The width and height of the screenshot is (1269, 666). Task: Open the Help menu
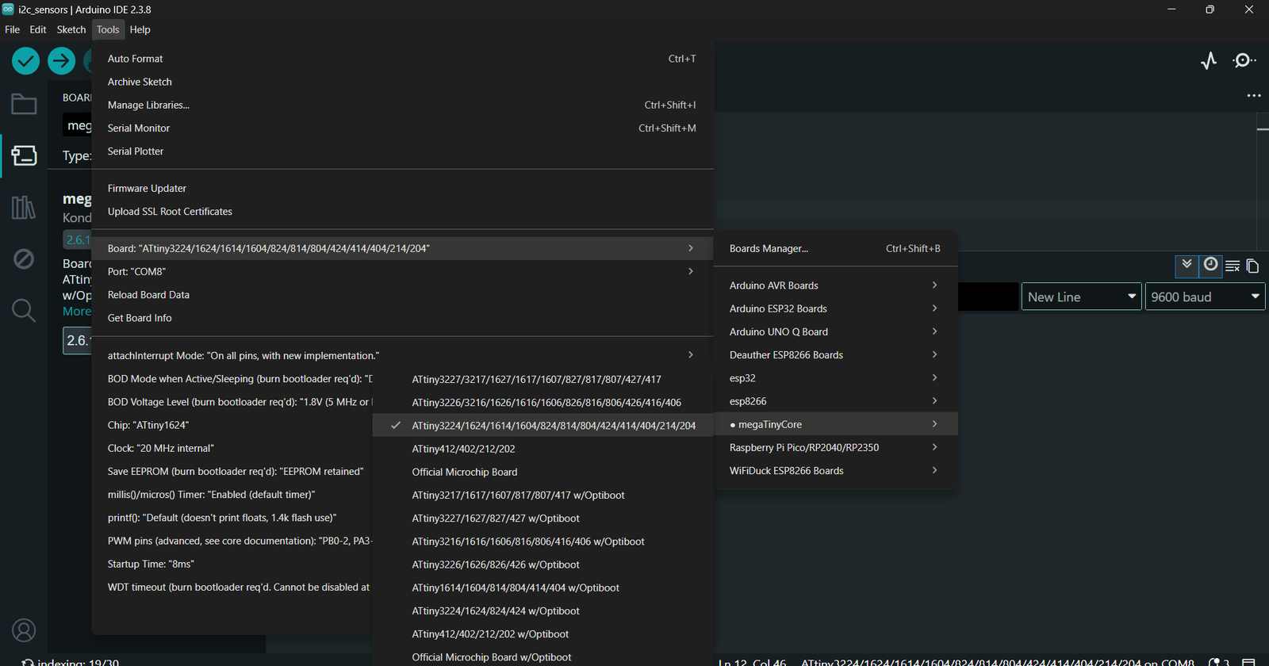click(140, 29)
